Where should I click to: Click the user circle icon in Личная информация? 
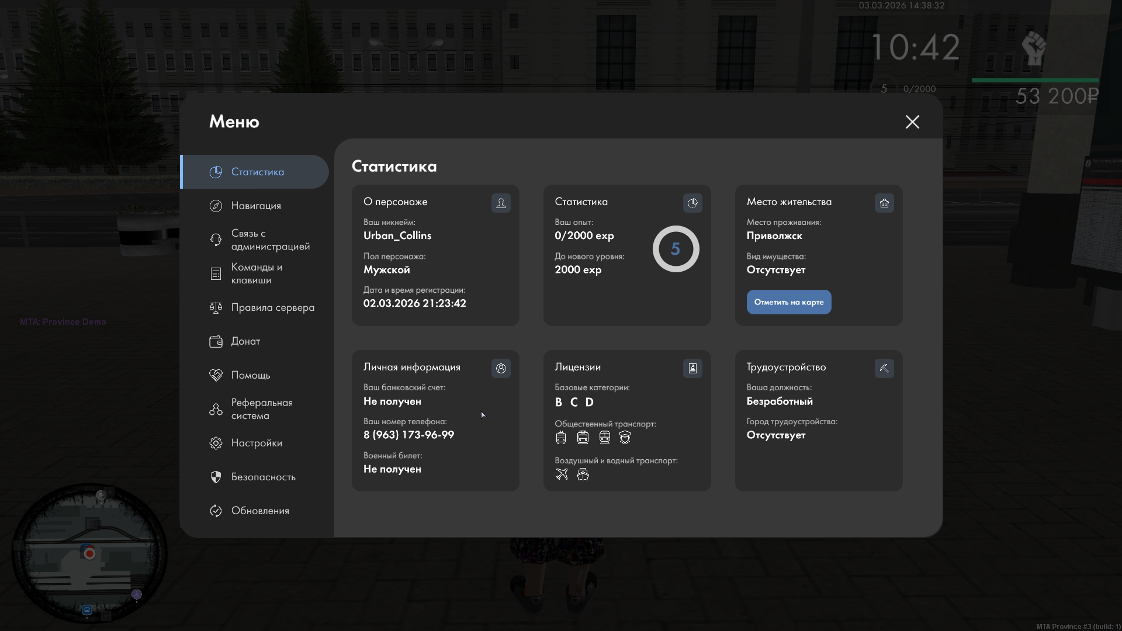pyautogui.click(x=501, y=368)
